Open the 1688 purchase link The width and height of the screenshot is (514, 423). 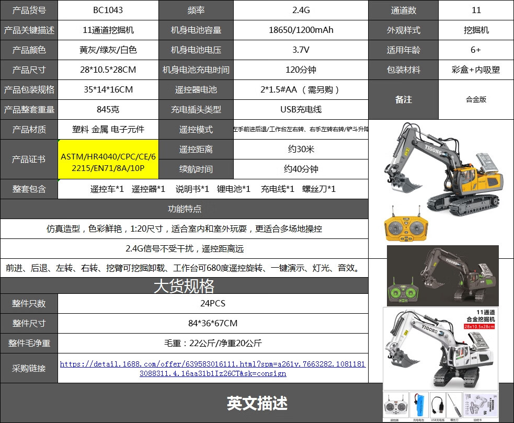(x=212, y=369)
